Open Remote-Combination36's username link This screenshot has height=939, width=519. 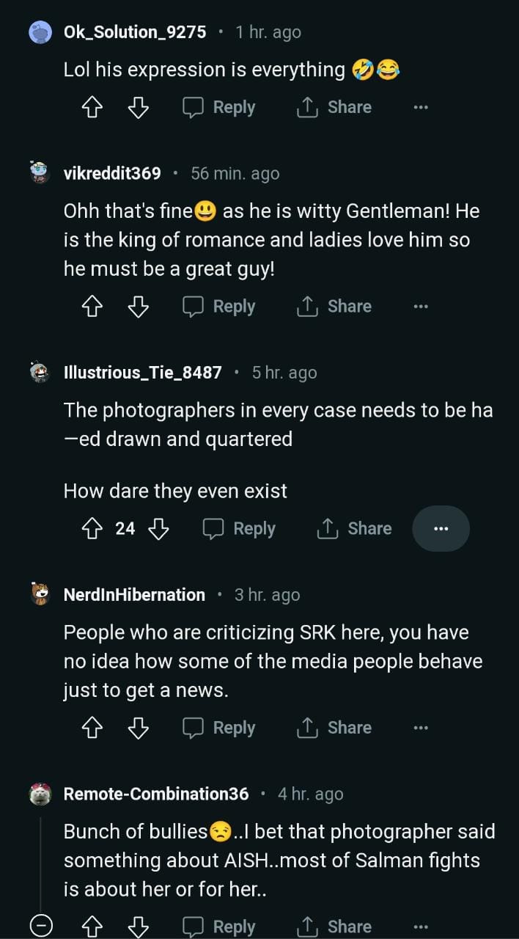(156, 794)
